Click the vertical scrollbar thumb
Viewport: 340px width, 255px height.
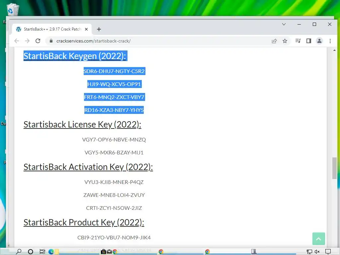pyautogui.click(x=335, y=168)
